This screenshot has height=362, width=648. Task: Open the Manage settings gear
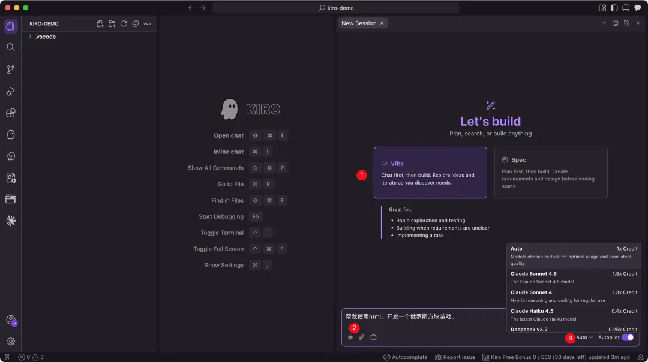point(11,342)
